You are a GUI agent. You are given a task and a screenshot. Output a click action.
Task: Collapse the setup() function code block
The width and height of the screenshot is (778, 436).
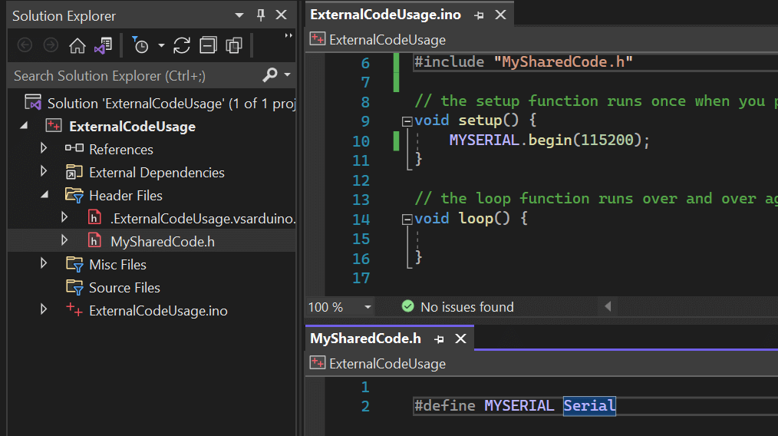point(407,121)
